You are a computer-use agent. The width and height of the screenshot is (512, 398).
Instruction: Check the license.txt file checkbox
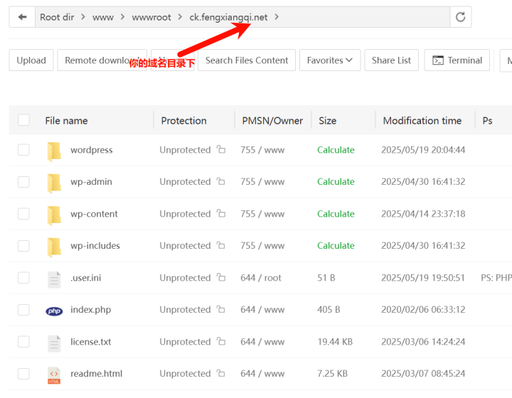pyautogui.click(x=23, y=342)
